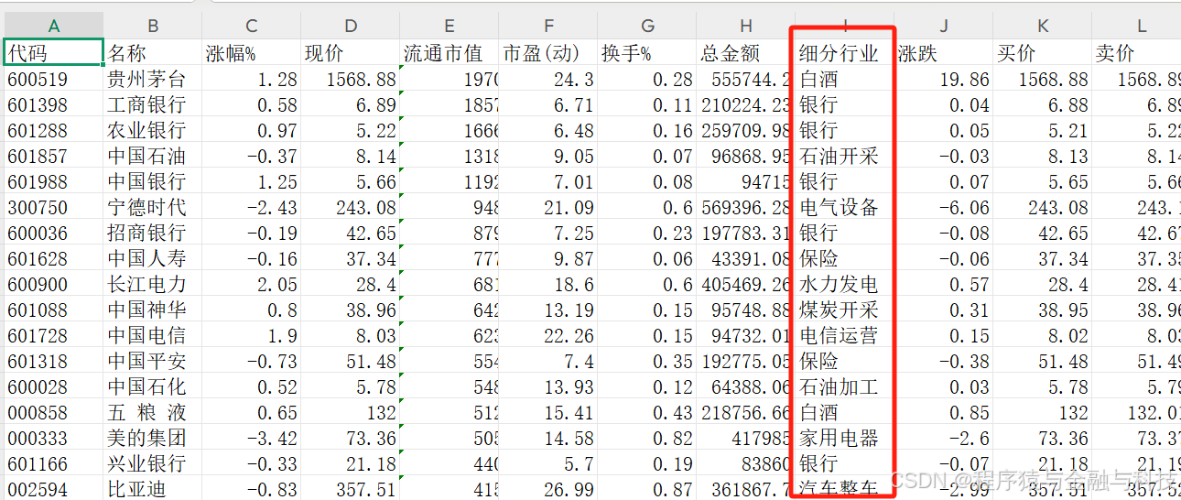The width and height of the screenshot is (1181, 500).
Task: Select the 招商银行 name cell
Action: pyautogui.click(x=153, y=233)
